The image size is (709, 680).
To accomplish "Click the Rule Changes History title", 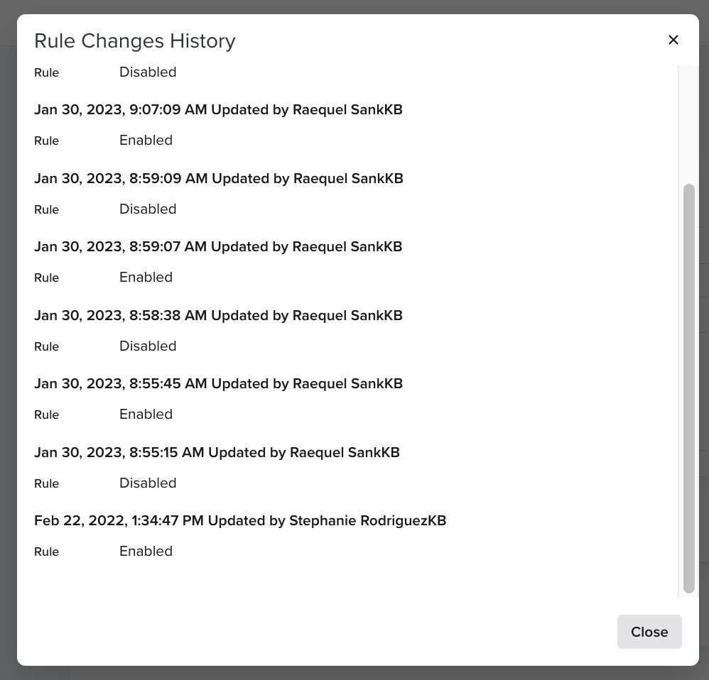I will pyautogui.click(x=134, y=41).
